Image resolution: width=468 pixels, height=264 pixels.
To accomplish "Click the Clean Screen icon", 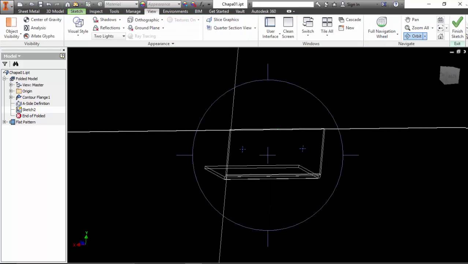I will pos(288,23).
